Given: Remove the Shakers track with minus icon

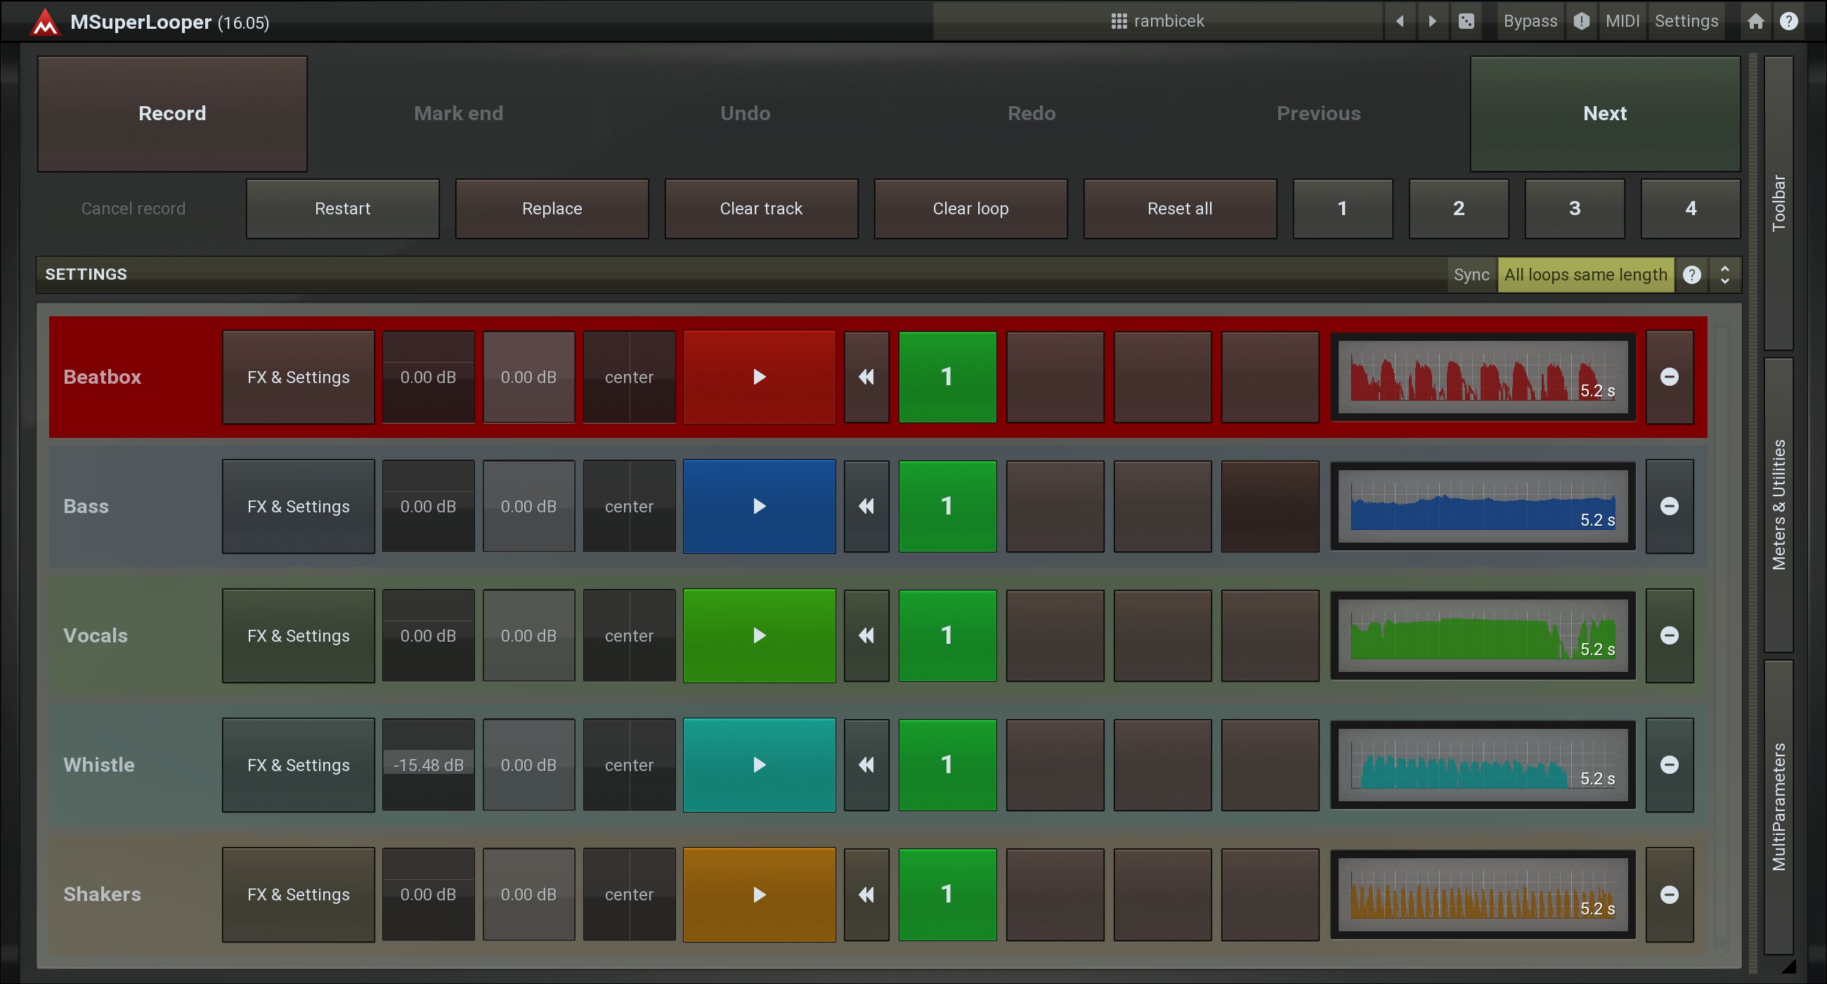Looking at the screenshot, I should tap(1670, 895).
